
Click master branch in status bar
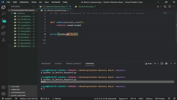7,99
